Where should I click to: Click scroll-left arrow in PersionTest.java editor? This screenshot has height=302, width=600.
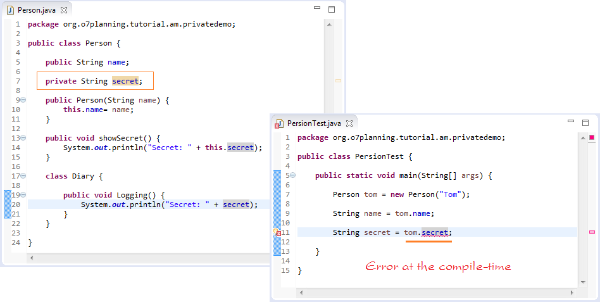click(301, 293)
